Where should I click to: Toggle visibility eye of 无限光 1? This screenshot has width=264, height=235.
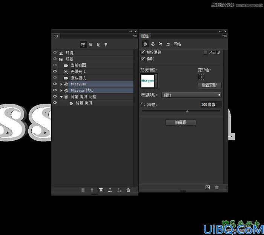click(x=55, y=71)
